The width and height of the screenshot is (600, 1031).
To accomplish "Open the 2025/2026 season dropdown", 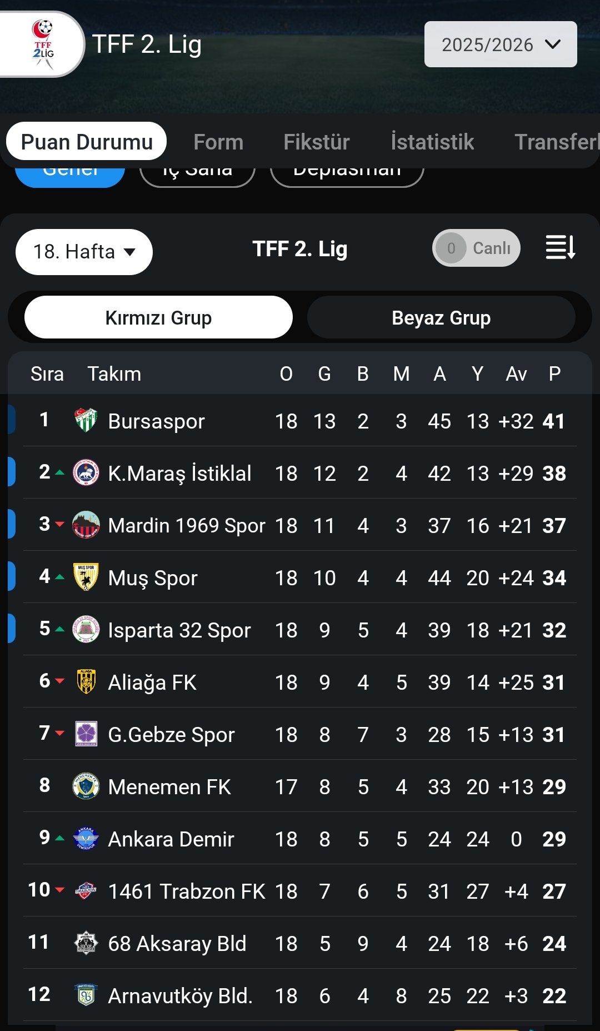I will (x=501, y=44).
